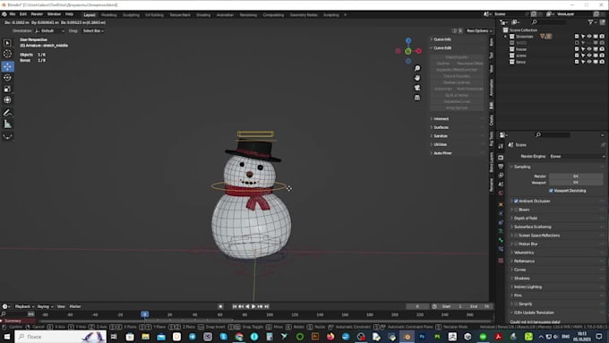
Task: Jump to the timeline end frame
Action: tap(267, 306)
